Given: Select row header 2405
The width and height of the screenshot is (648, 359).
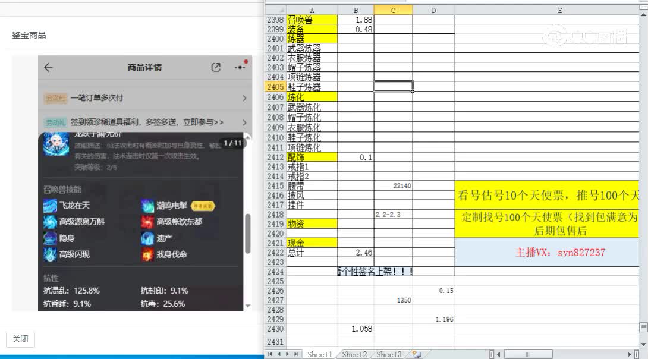Looking at the screenshot, I should tap(275, 87).
